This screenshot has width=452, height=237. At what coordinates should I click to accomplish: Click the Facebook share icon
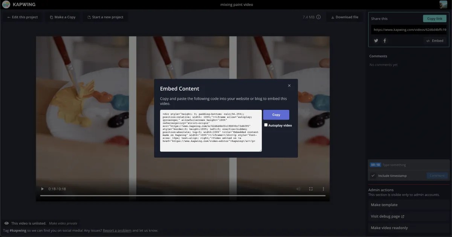coord(385,41)
